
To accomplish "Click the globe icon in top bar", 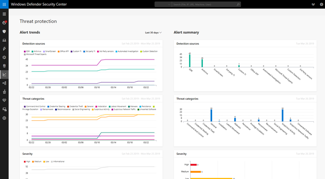I will (321, 4).
